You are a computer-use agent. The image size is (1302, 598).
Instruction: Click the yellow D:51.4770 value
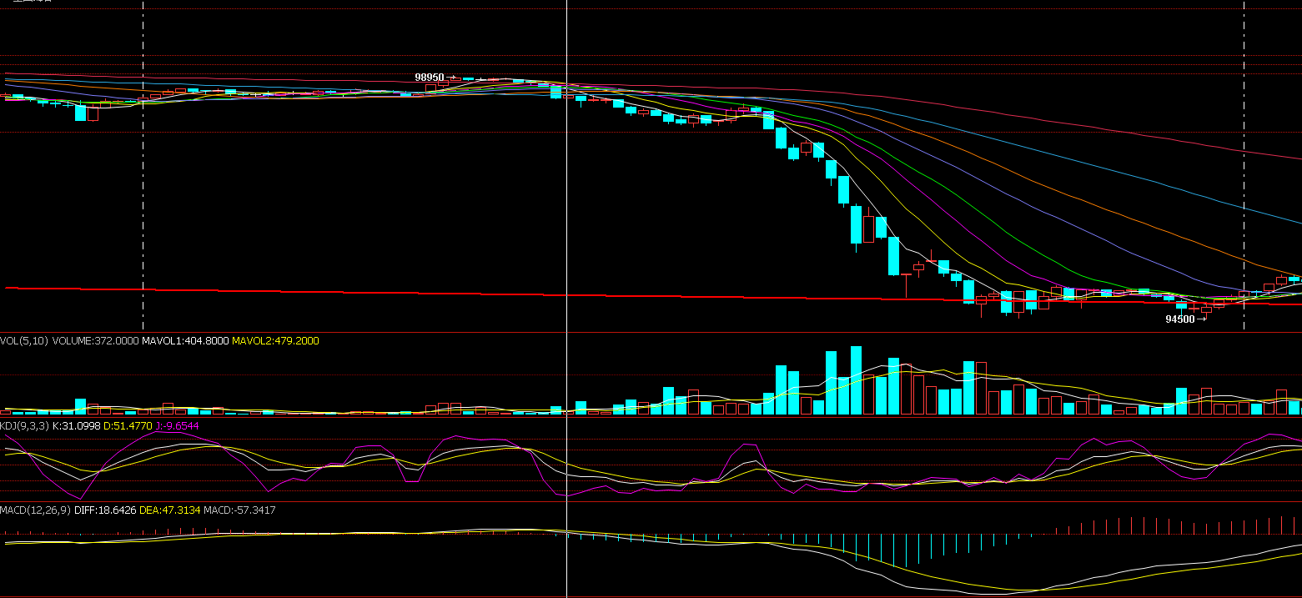pyautogui.click(x=128, y=425)
